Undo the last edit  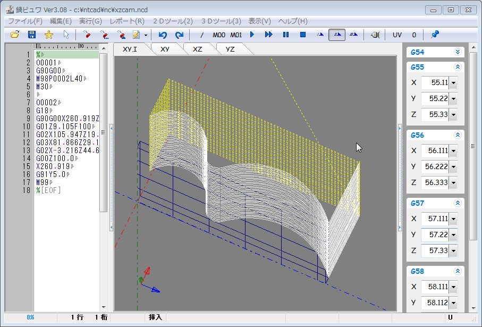click(163, 35)
